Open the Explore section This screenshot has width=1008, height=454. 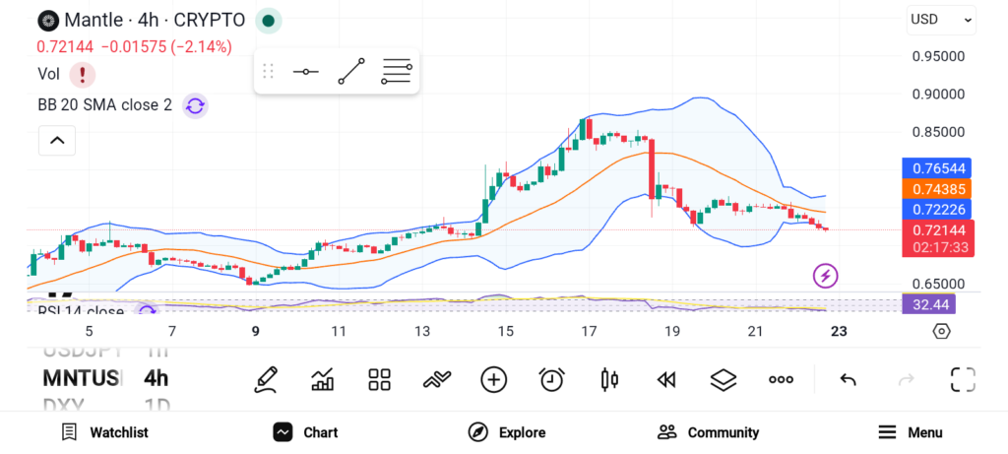[x=506, y=432]
